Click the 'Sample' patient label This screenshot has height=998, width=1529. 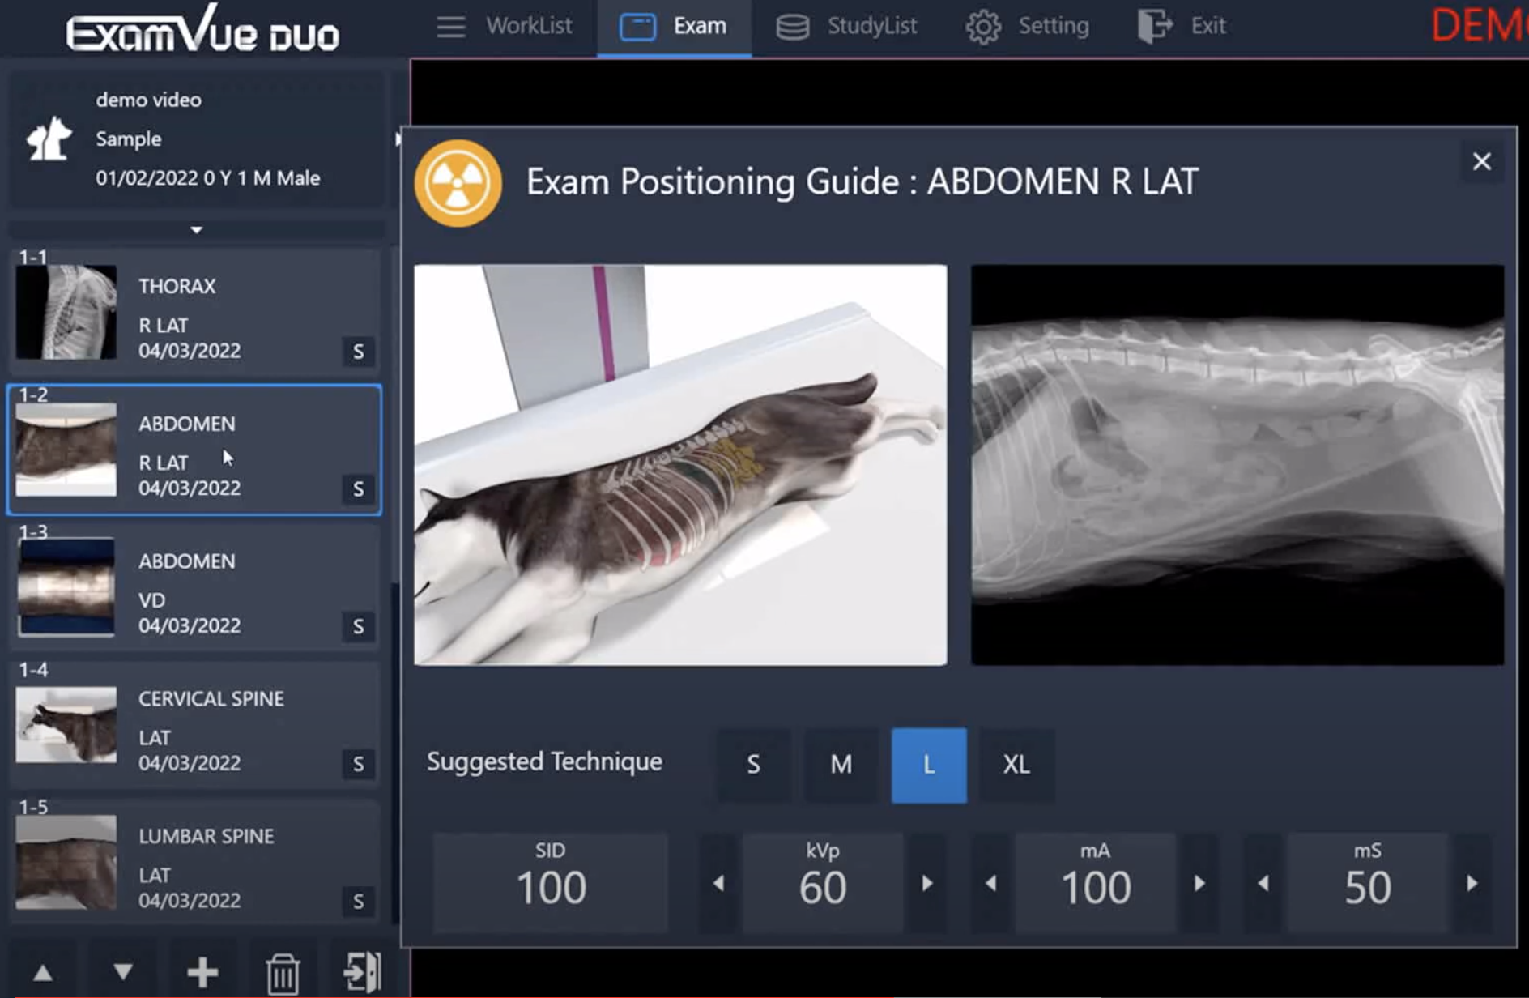(x=129, y=139)
